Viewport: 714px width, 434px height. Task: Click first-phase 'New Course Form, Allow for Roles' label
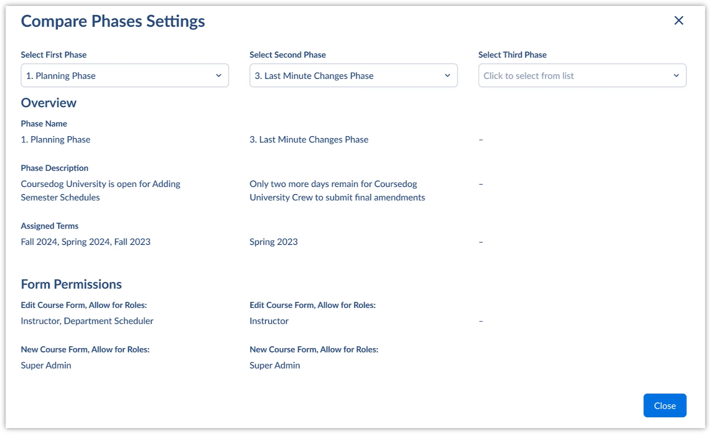[x=85, y=350]
